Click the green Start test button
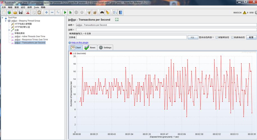The width and height of the screenshot is (257, 140). [65, 12]
